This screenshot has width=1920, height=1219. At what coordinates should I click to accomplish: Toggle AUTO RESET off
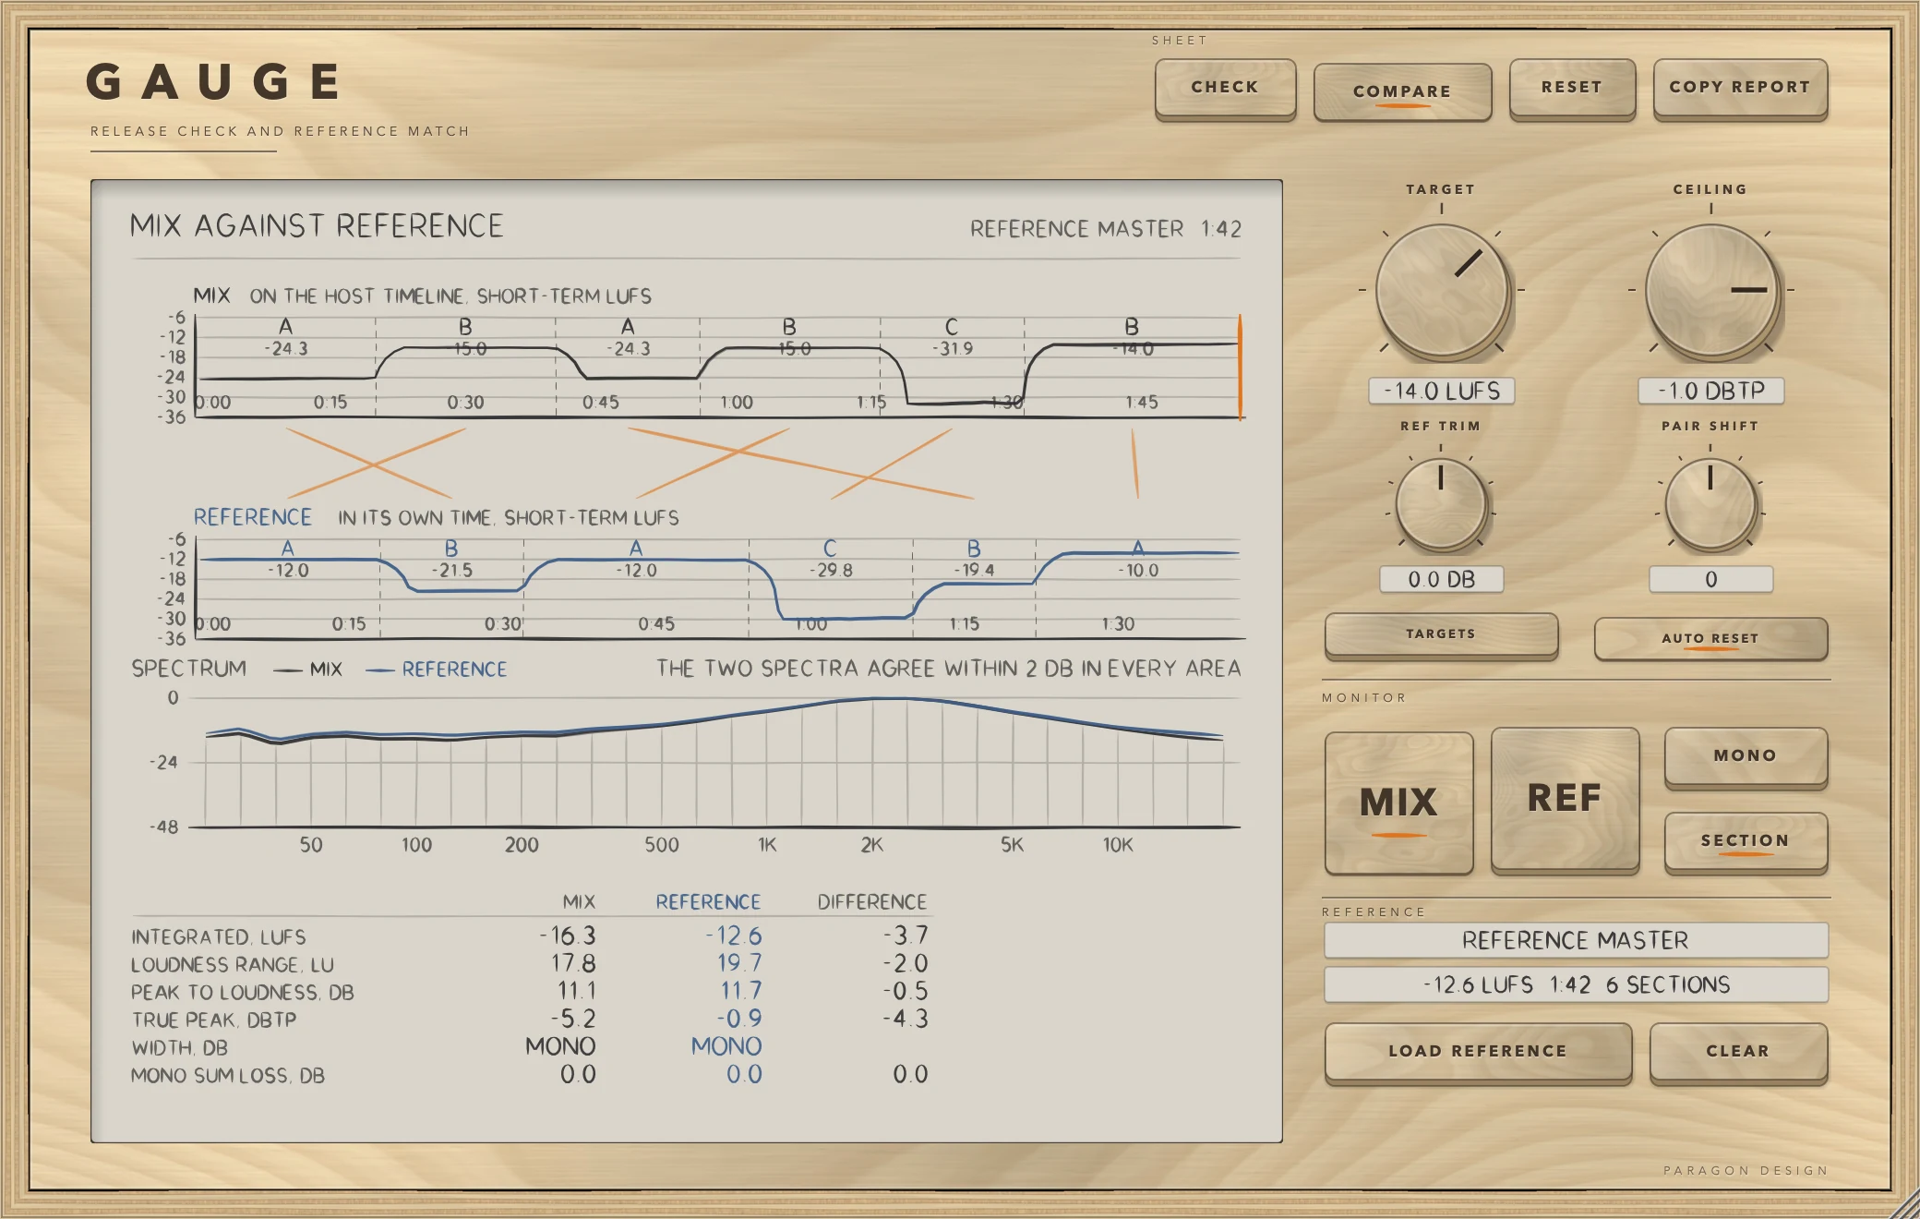tap(1710, 638)
